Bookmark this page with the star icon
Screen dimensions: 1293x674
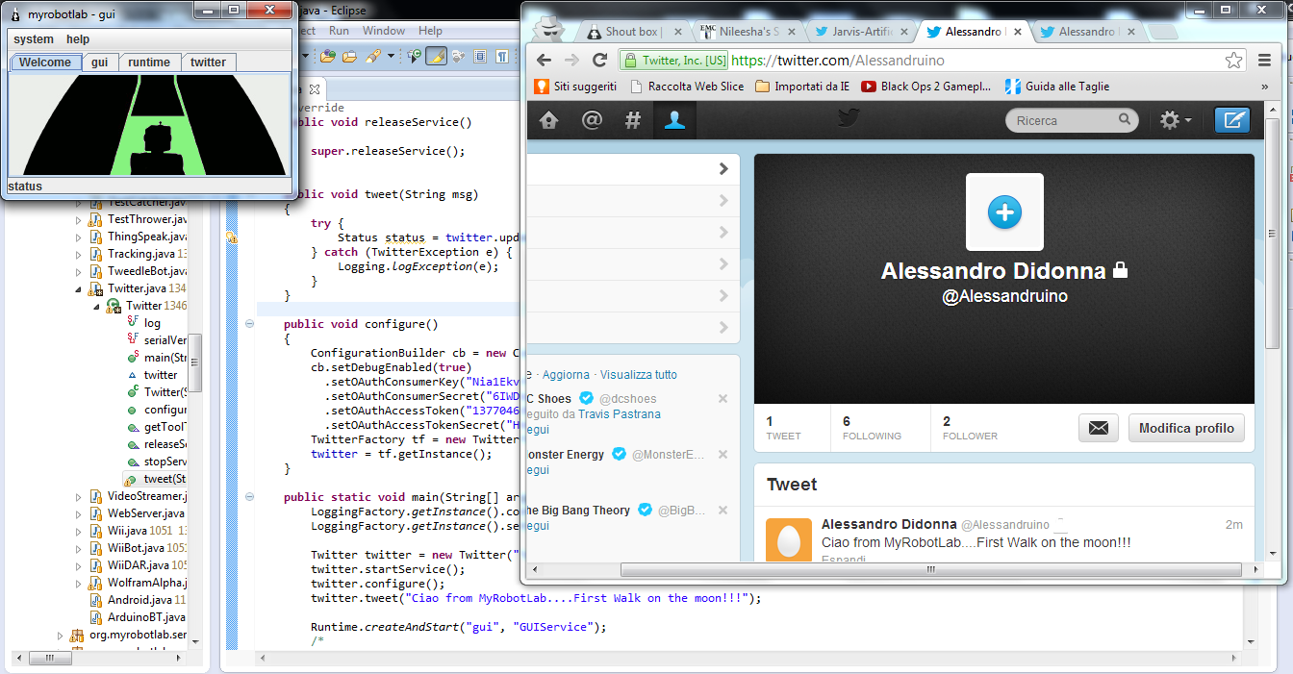tap(1234, 60)
